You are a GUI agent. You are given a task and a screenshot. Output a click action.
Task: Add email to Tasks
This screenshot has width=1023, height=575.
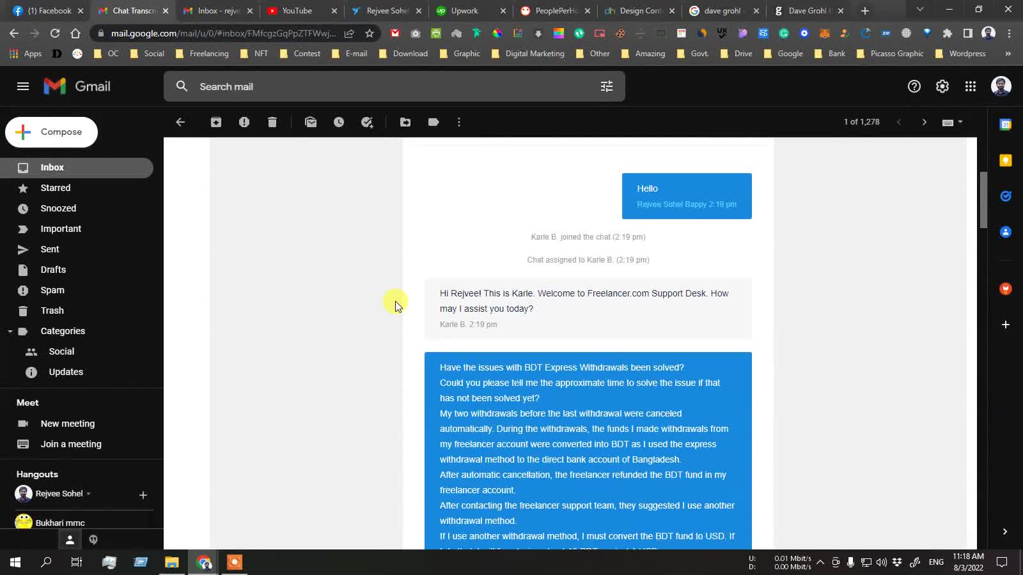[367, 122]
